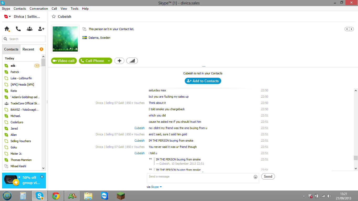This screenshot has height=201, width=358.
Task: Start a Video call with Cubeish
Action: tap(64, 61)
